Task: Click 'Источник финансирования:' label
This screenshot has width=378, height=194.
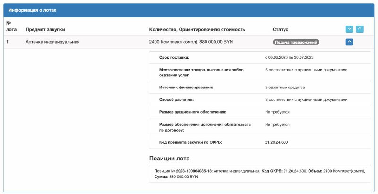Action: point(186,88)
